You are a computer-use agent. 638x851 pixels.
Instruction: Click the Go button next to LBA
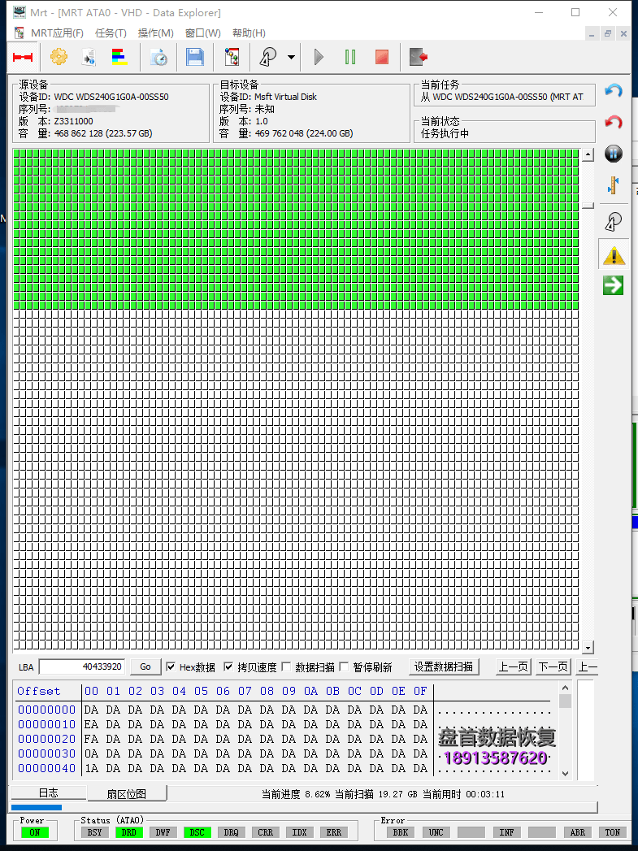click(x=145, y=666)
